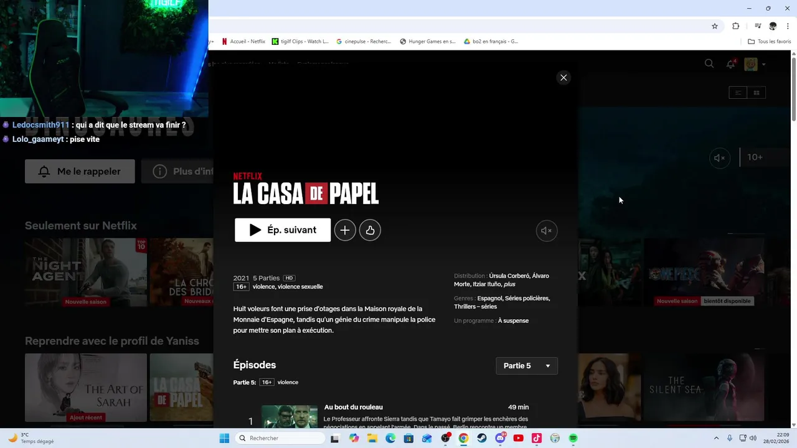Open File Explorer from the taskbar
Screen dimensions: 797x448
click(372, 438)
